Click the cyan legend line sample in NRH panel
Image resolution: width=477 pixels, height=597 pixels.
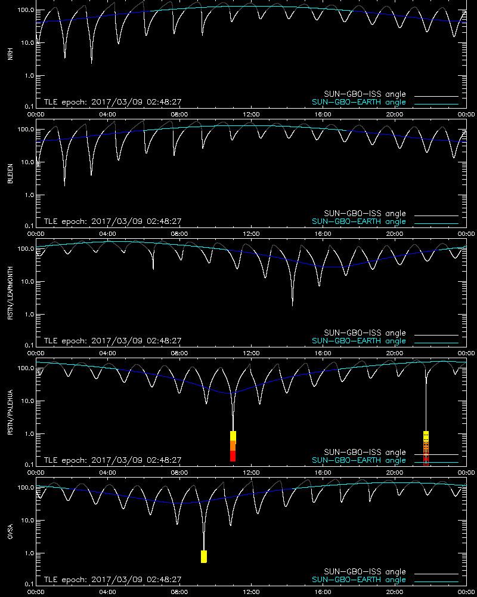[x=436, y=104]
